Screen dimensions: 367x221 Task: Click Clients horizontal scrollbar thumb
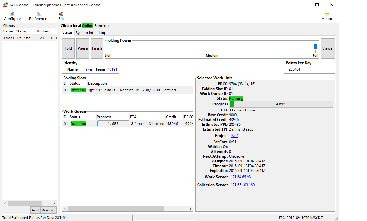[x=25, y=203]
